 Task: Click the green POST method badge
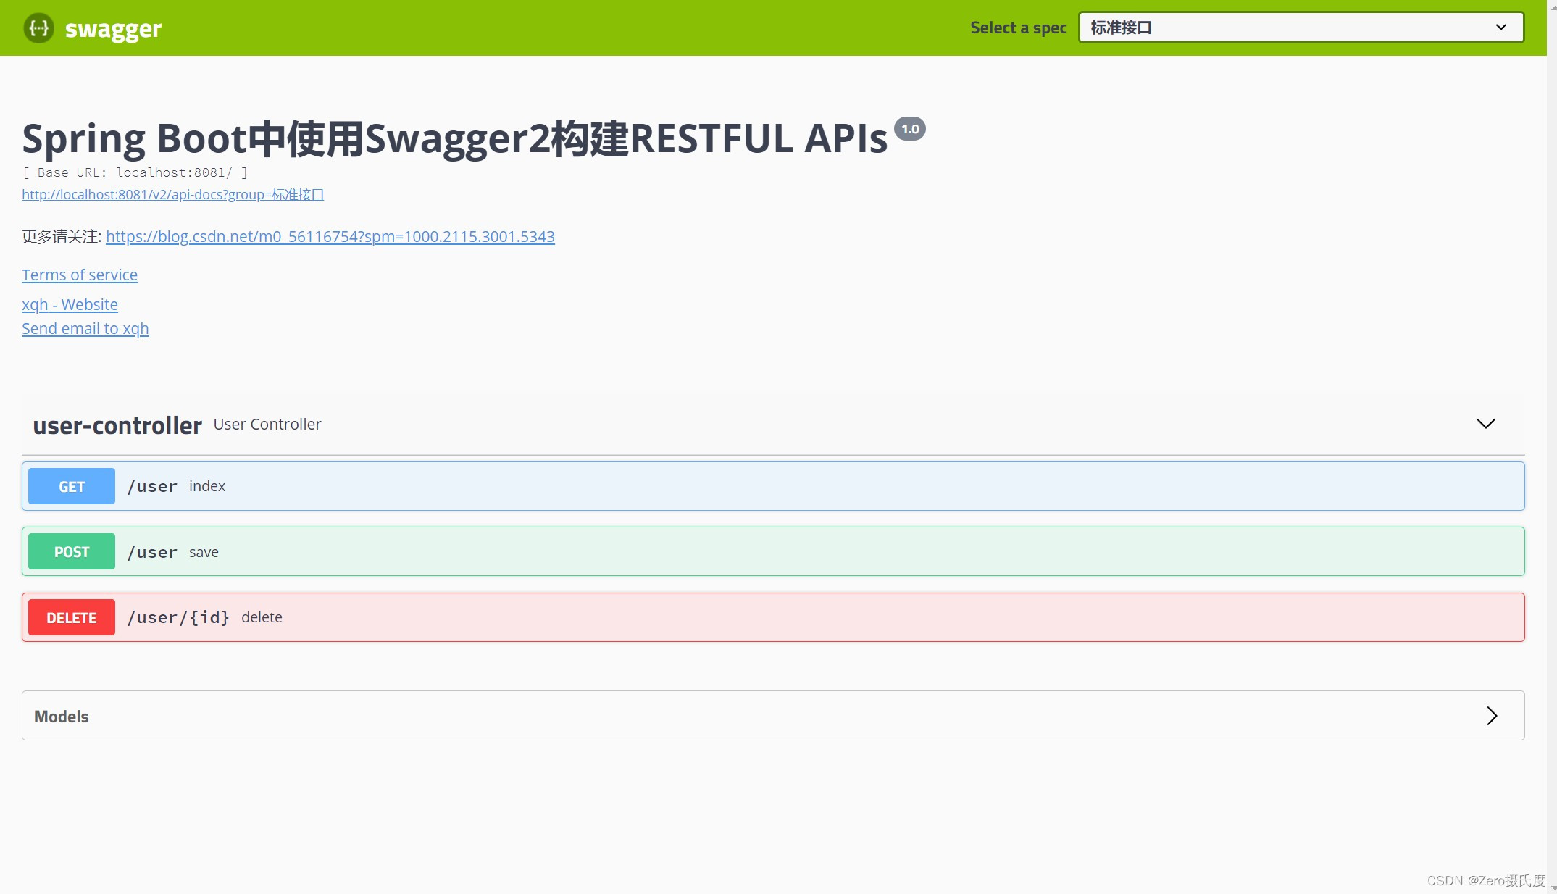[72, 551]
